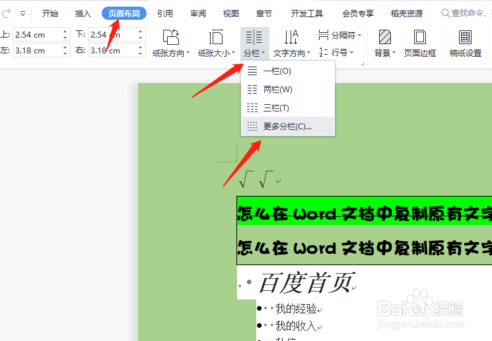
Task: Click the 分隔符 break icon
Action: (324, 35)
